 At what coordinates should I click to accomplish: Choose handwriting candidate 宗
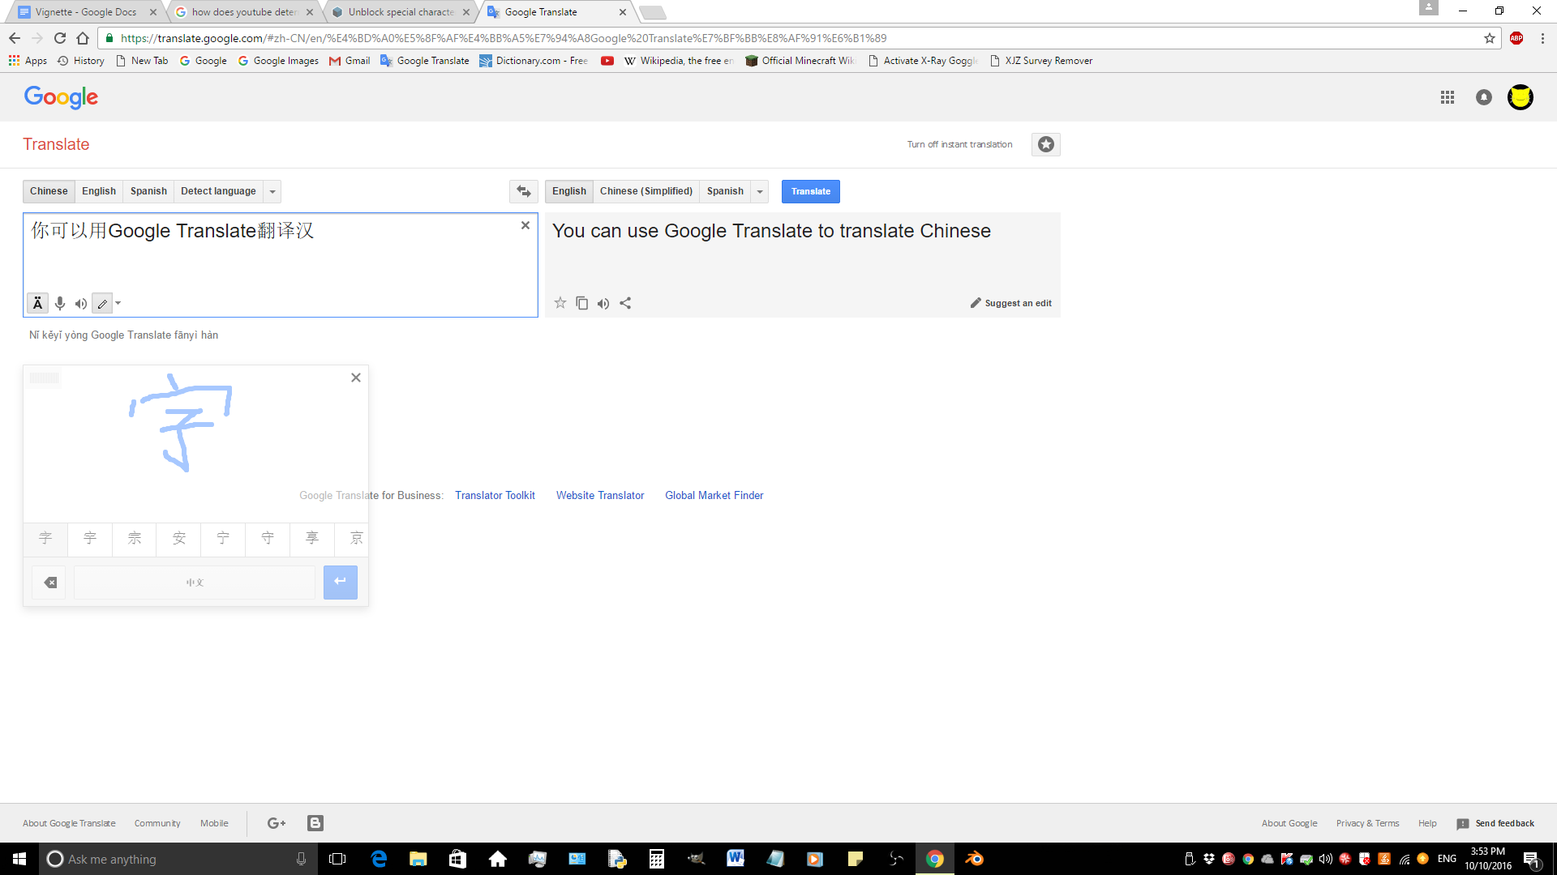click(135, 538)
